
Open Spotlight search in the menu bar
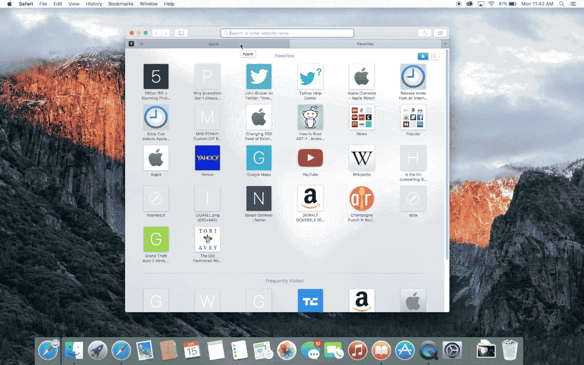point(562,4)
